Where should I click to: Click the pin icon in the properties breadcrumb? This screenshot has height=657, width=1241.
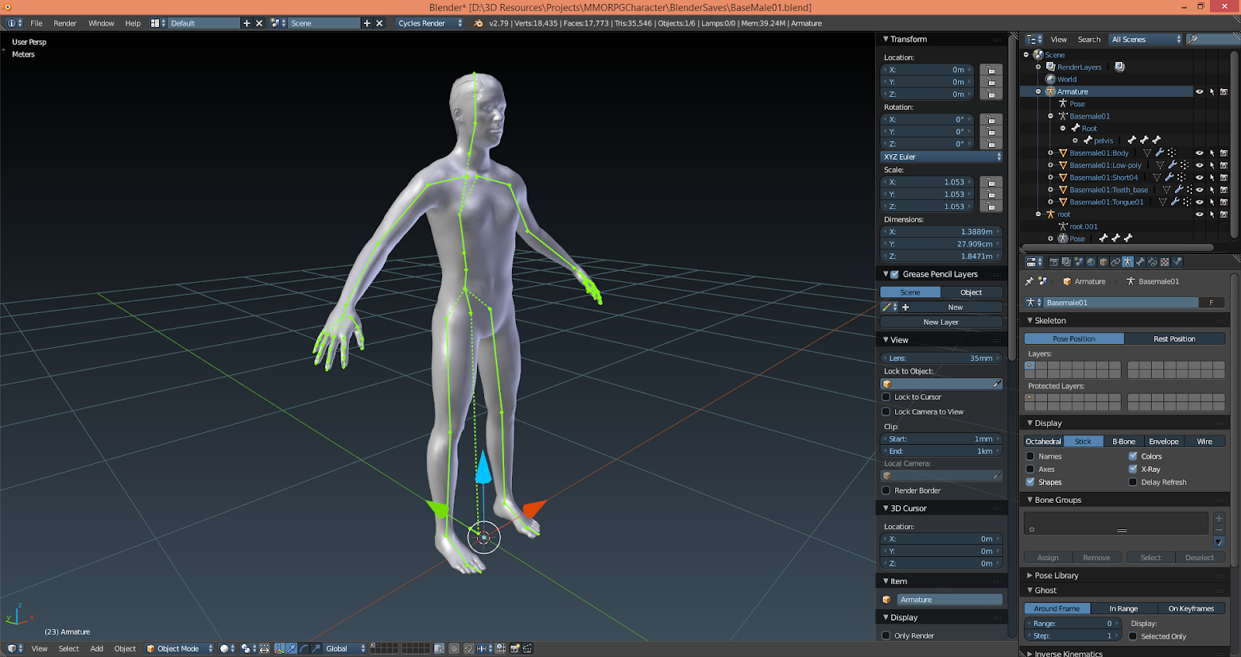[1029, 281]
